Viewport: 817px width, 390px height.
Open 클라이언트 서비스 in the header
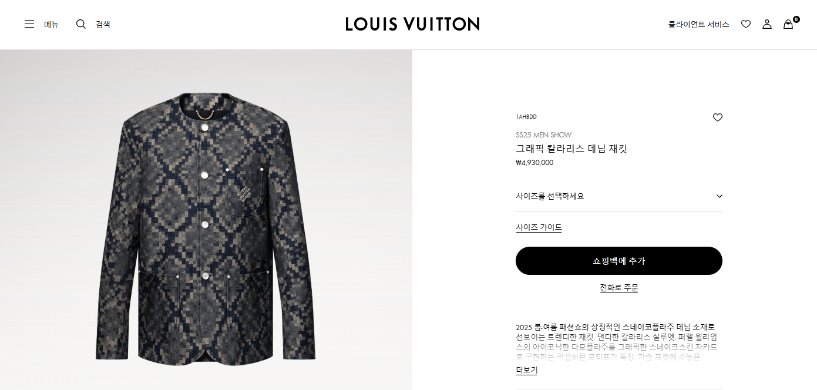click(699, 24)
